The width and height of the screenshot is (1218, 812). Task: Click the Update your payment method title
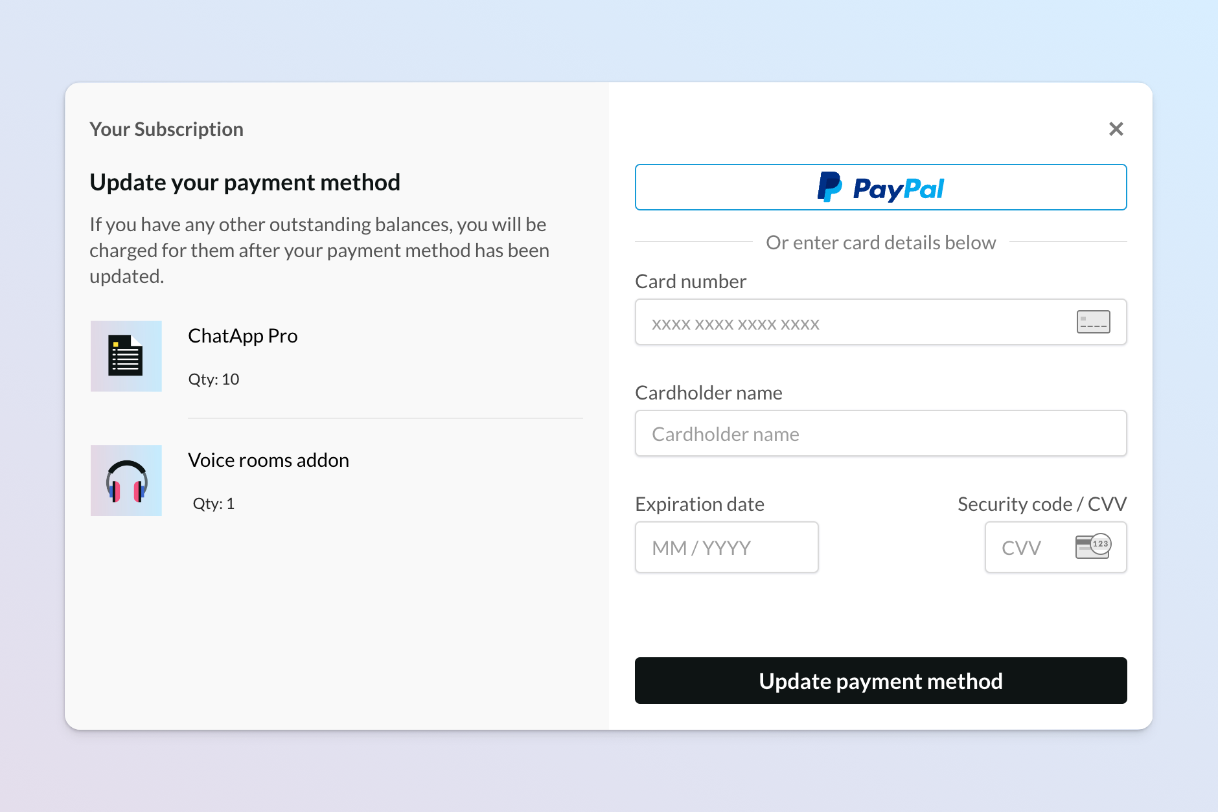(245, 182)
